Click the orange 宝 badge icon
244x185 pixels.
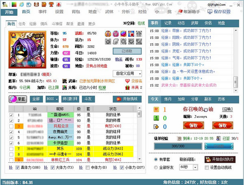click(108, 34)
